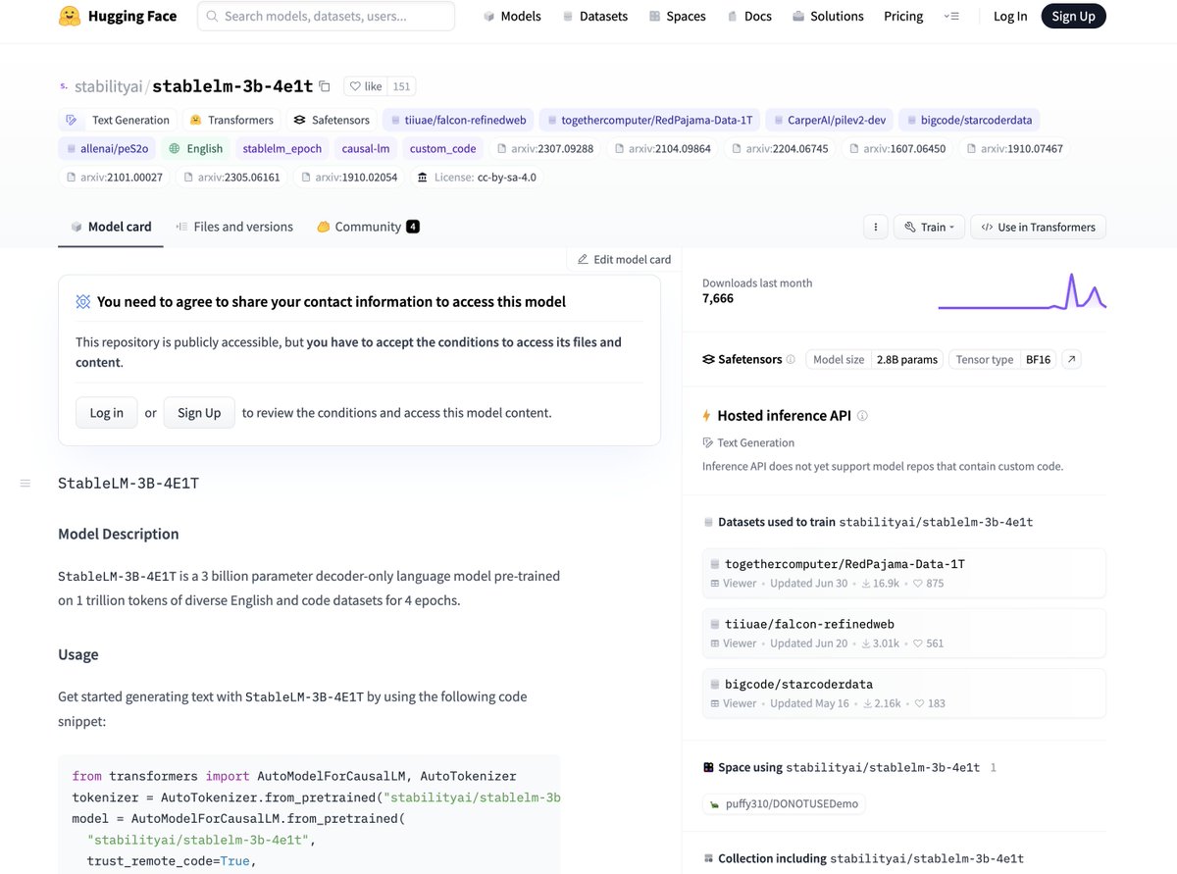Switch to Files and versions tab
This screenshot has width=1177, height=874.
tap(234, 227)
